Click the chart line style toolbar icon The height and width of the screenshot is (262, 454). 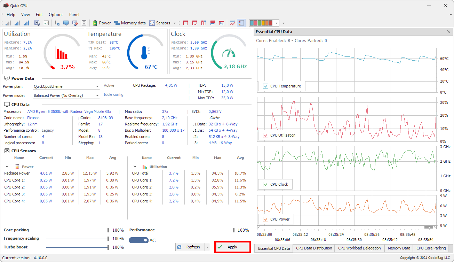[x=232, y=23]
